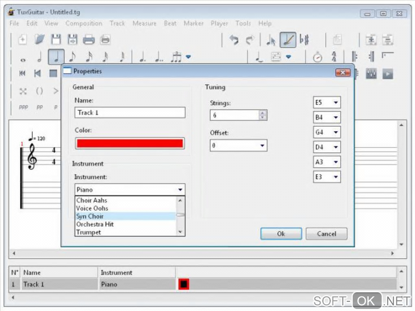Click the repeat close icon
This screenshot has height=311, width=415.
point(371,57)
